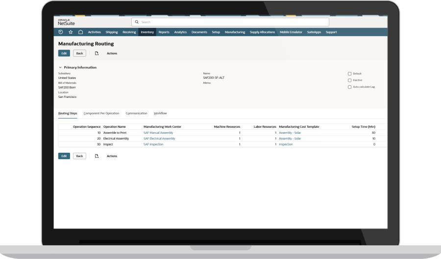The height and width of the screenshot is (259, 441).
Task: Click the SAF200-SF-ALT name value
Action: [x=214, y=78]
